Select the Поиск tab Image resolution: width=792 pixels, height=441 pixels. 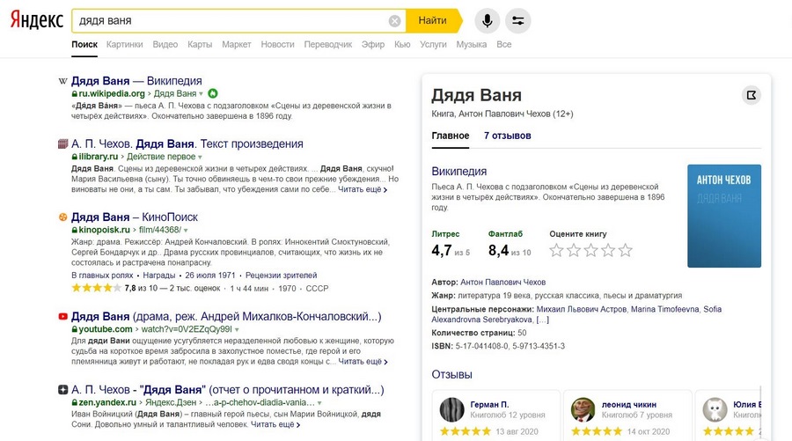(x=84, y=45)
